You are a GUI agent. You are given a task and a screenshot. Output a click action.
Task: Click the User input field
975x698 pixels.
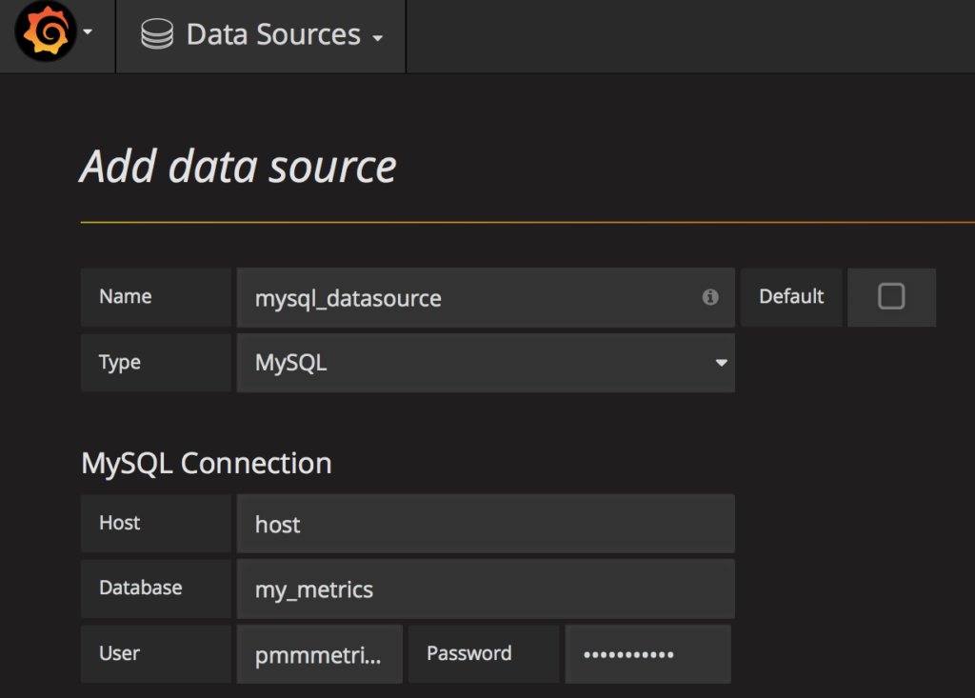click(x=319, y=654)
